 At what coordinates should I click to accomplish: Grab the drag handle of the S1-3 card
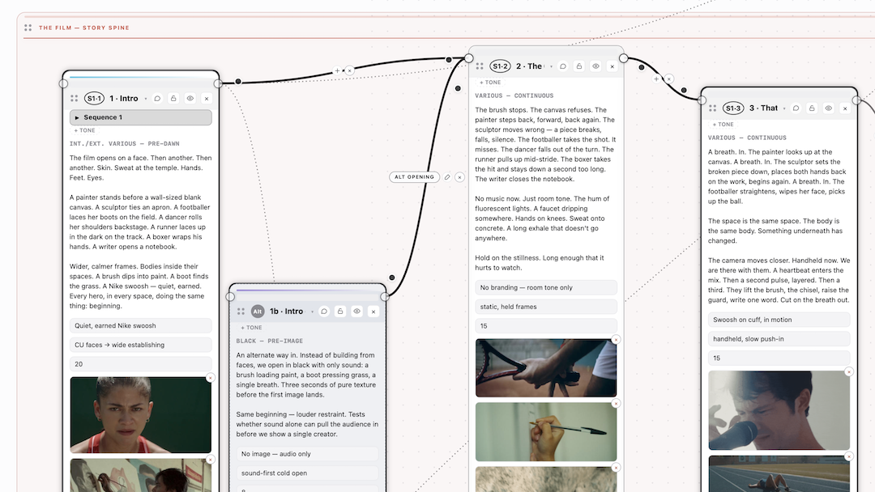pyautogui.click(x=713, y=108)
